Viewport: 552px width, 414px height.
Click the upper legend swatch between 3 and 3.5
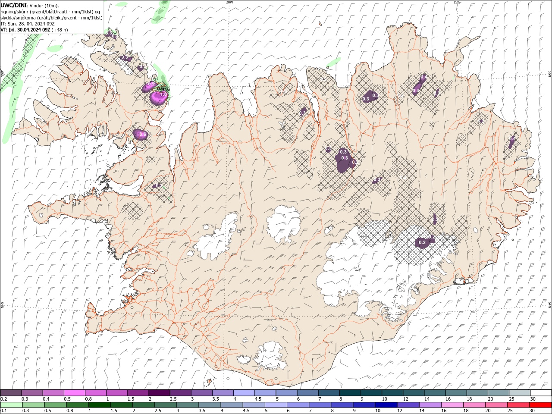tap(202, 393)
